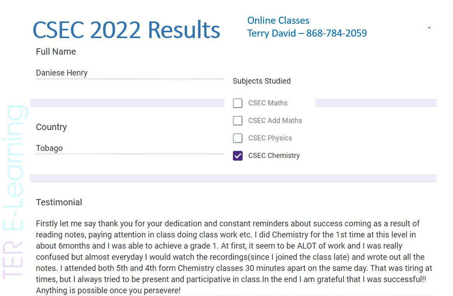Click the CSEC Maths option label

(268, 103)
